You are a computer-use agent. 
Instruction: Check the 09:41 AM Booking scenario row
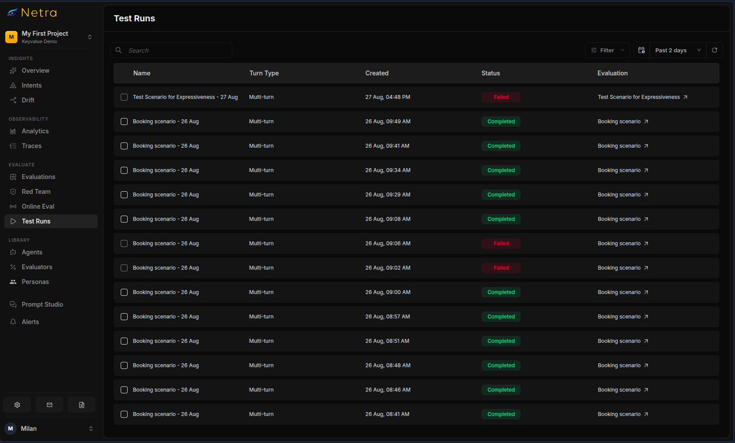124,146
